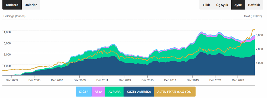Switch to Tonlarca view
Screen dimensions: 267x98
pyautogui.click(x=12, y=5)
